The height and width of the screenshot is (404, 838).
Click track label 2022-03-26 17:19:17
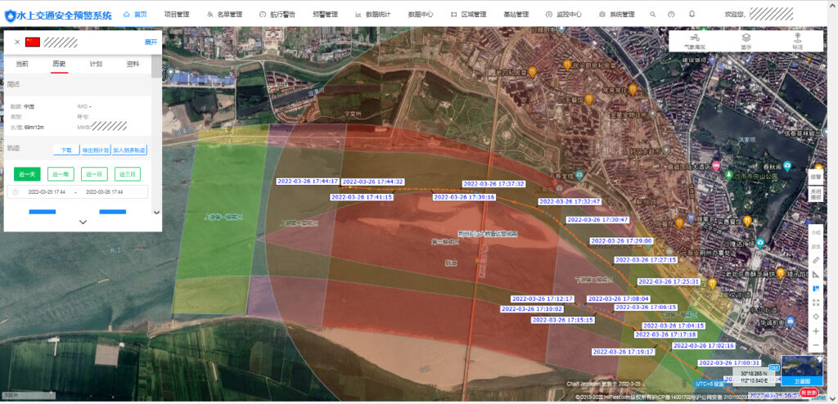coord(623,352)
